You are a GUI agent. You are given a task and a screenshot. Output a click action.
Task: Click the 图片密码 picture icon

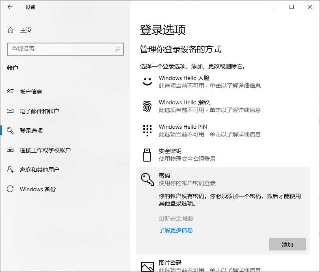pos(147,266)
